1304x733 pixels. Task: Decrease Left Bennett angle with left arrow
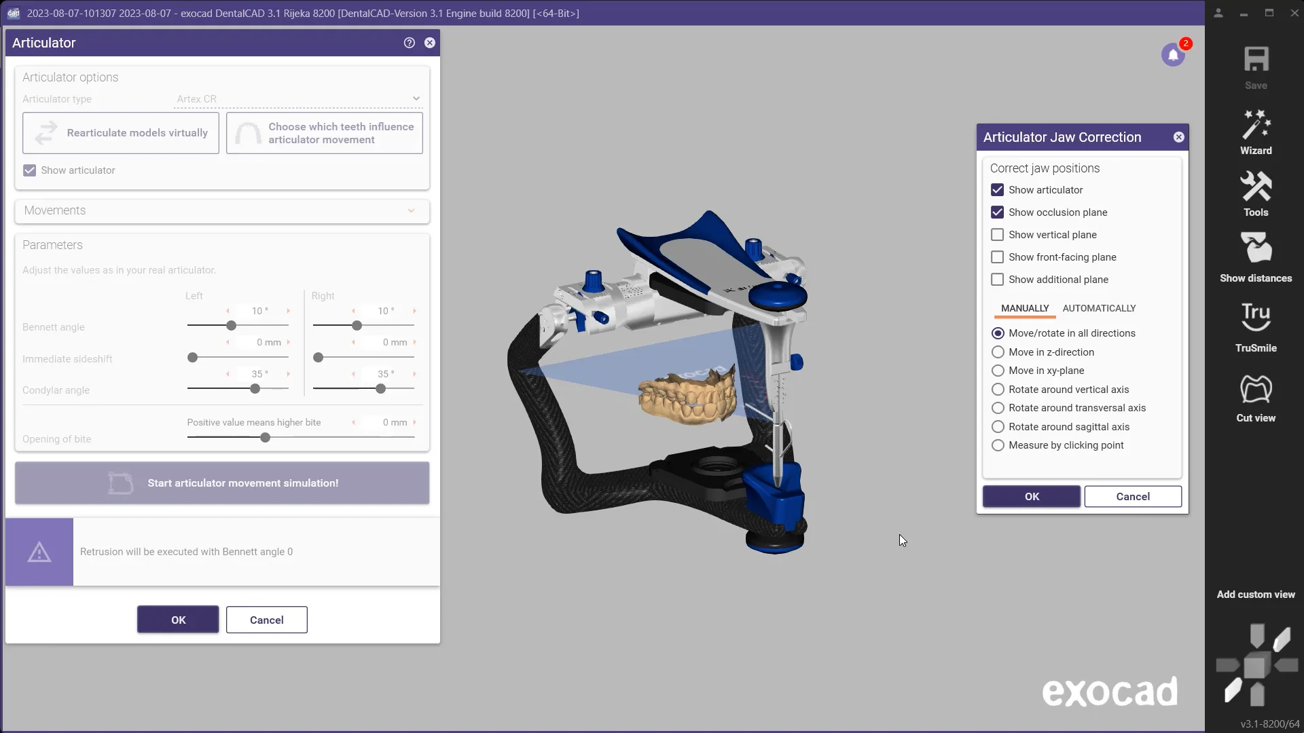coord(228,311)
